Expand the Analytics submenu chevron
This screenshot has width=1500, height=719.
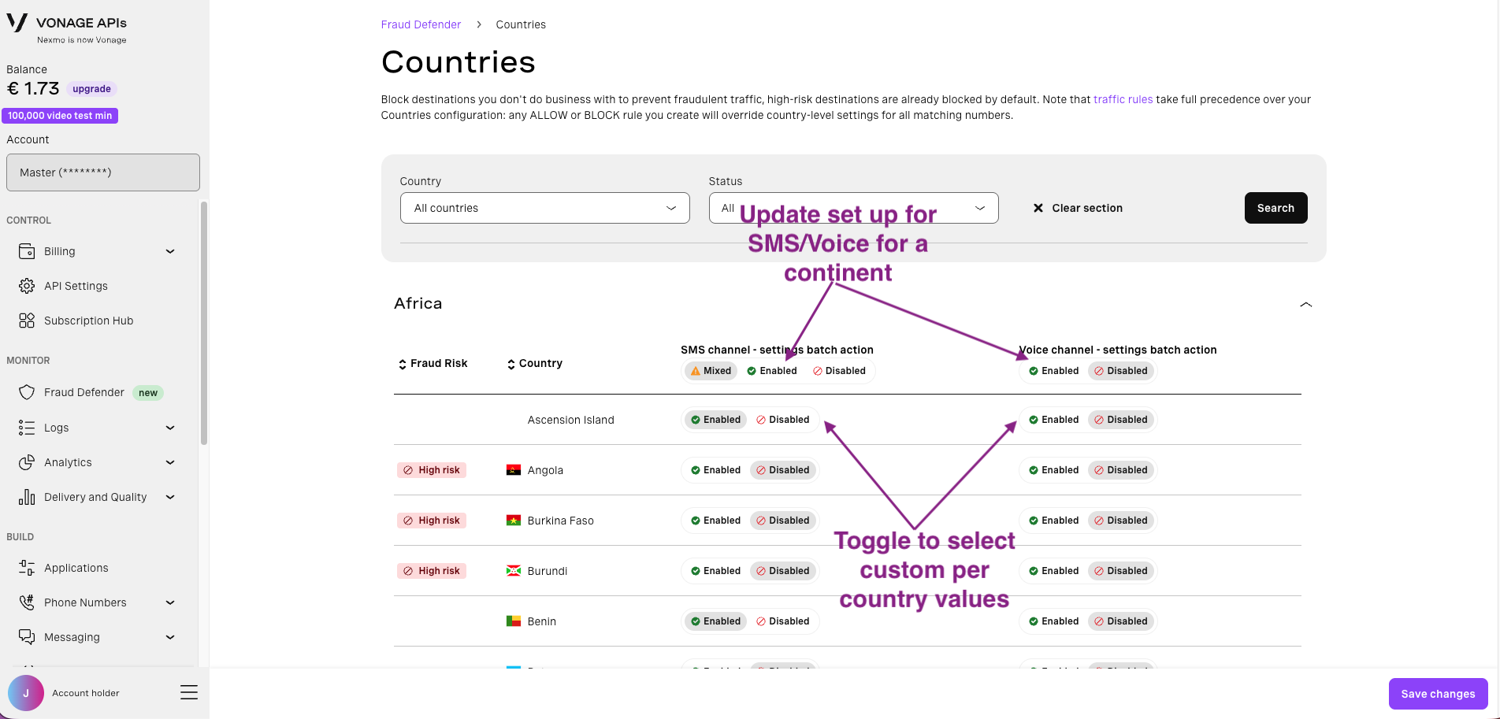pos(170,462)
